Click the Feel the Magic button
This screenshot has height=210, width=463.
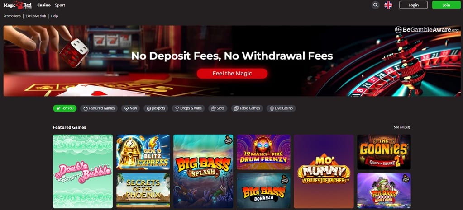[x=232, y=74]
